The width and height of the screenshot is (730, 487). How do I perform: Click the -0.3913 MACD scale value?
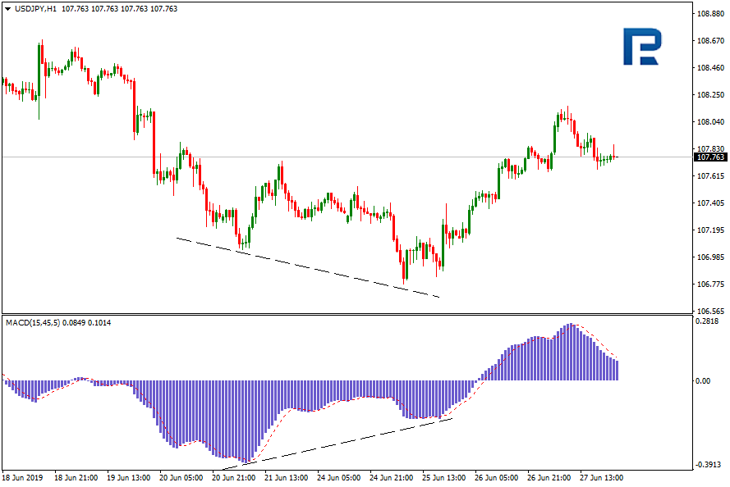click(708, 466)
